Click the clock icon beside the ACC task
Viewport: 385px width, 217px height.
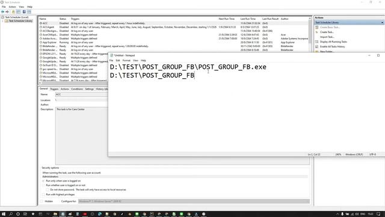click(41, 24)
